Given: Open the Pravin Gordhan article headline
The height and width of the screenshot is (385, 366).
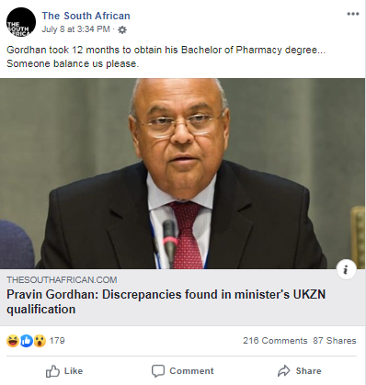Looking at the screenshot, I should pos(166,301).
